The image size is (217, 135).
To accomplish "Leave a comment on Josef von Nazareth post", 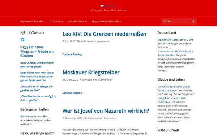I will pos(101,118).
